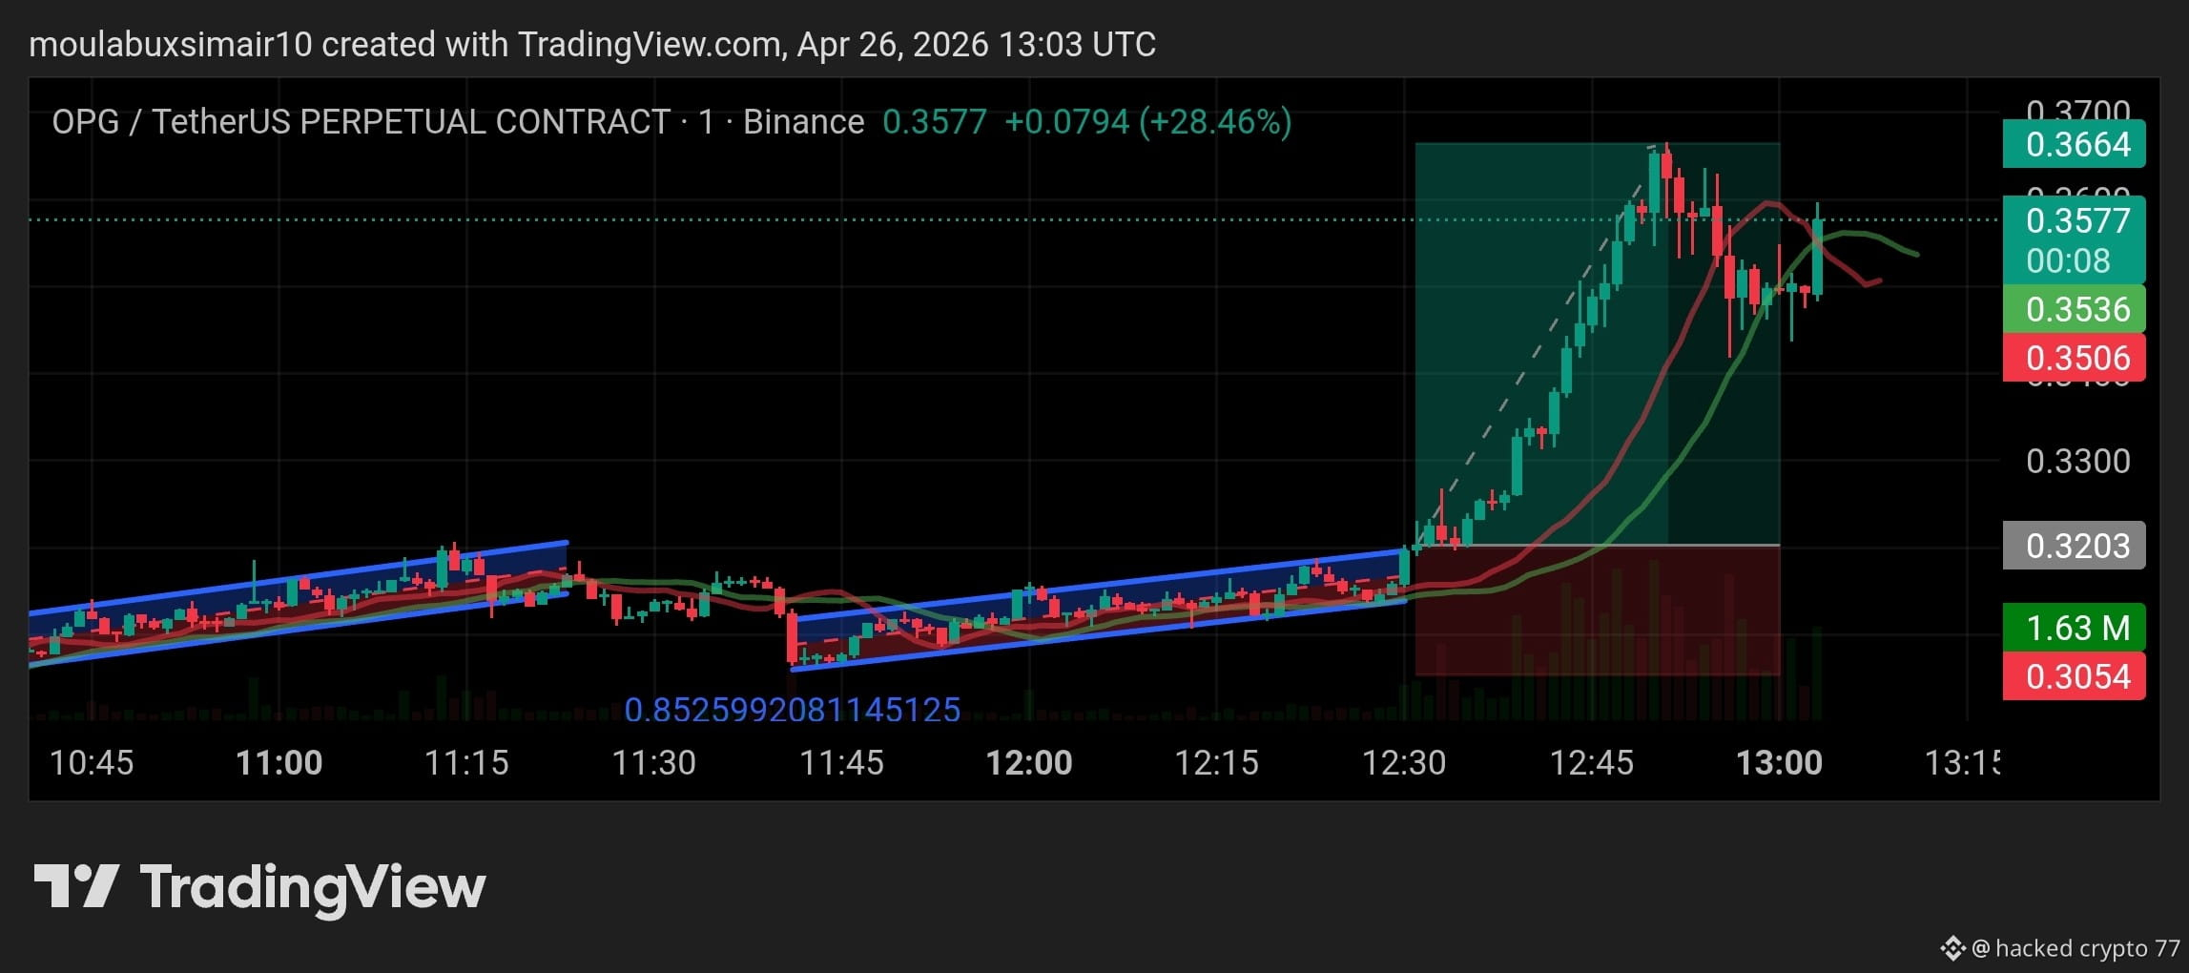Click the 1.63 M volume label
The height and width of the screenshot is (973, 2189).
pyautogui.click(x=2074, y=628)
